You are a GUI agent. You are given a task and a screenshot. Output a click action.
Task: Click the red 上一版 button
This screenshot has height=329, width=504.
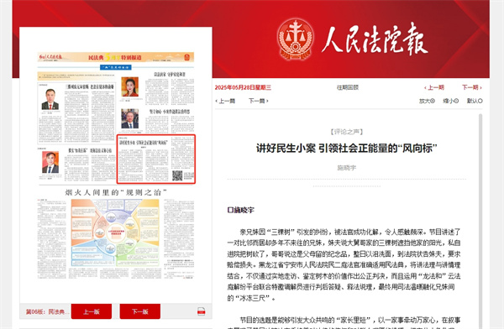(x=92, y=311)
